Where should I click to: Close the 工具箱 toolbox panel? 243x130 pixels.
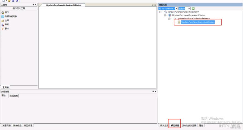coord(36,5)
